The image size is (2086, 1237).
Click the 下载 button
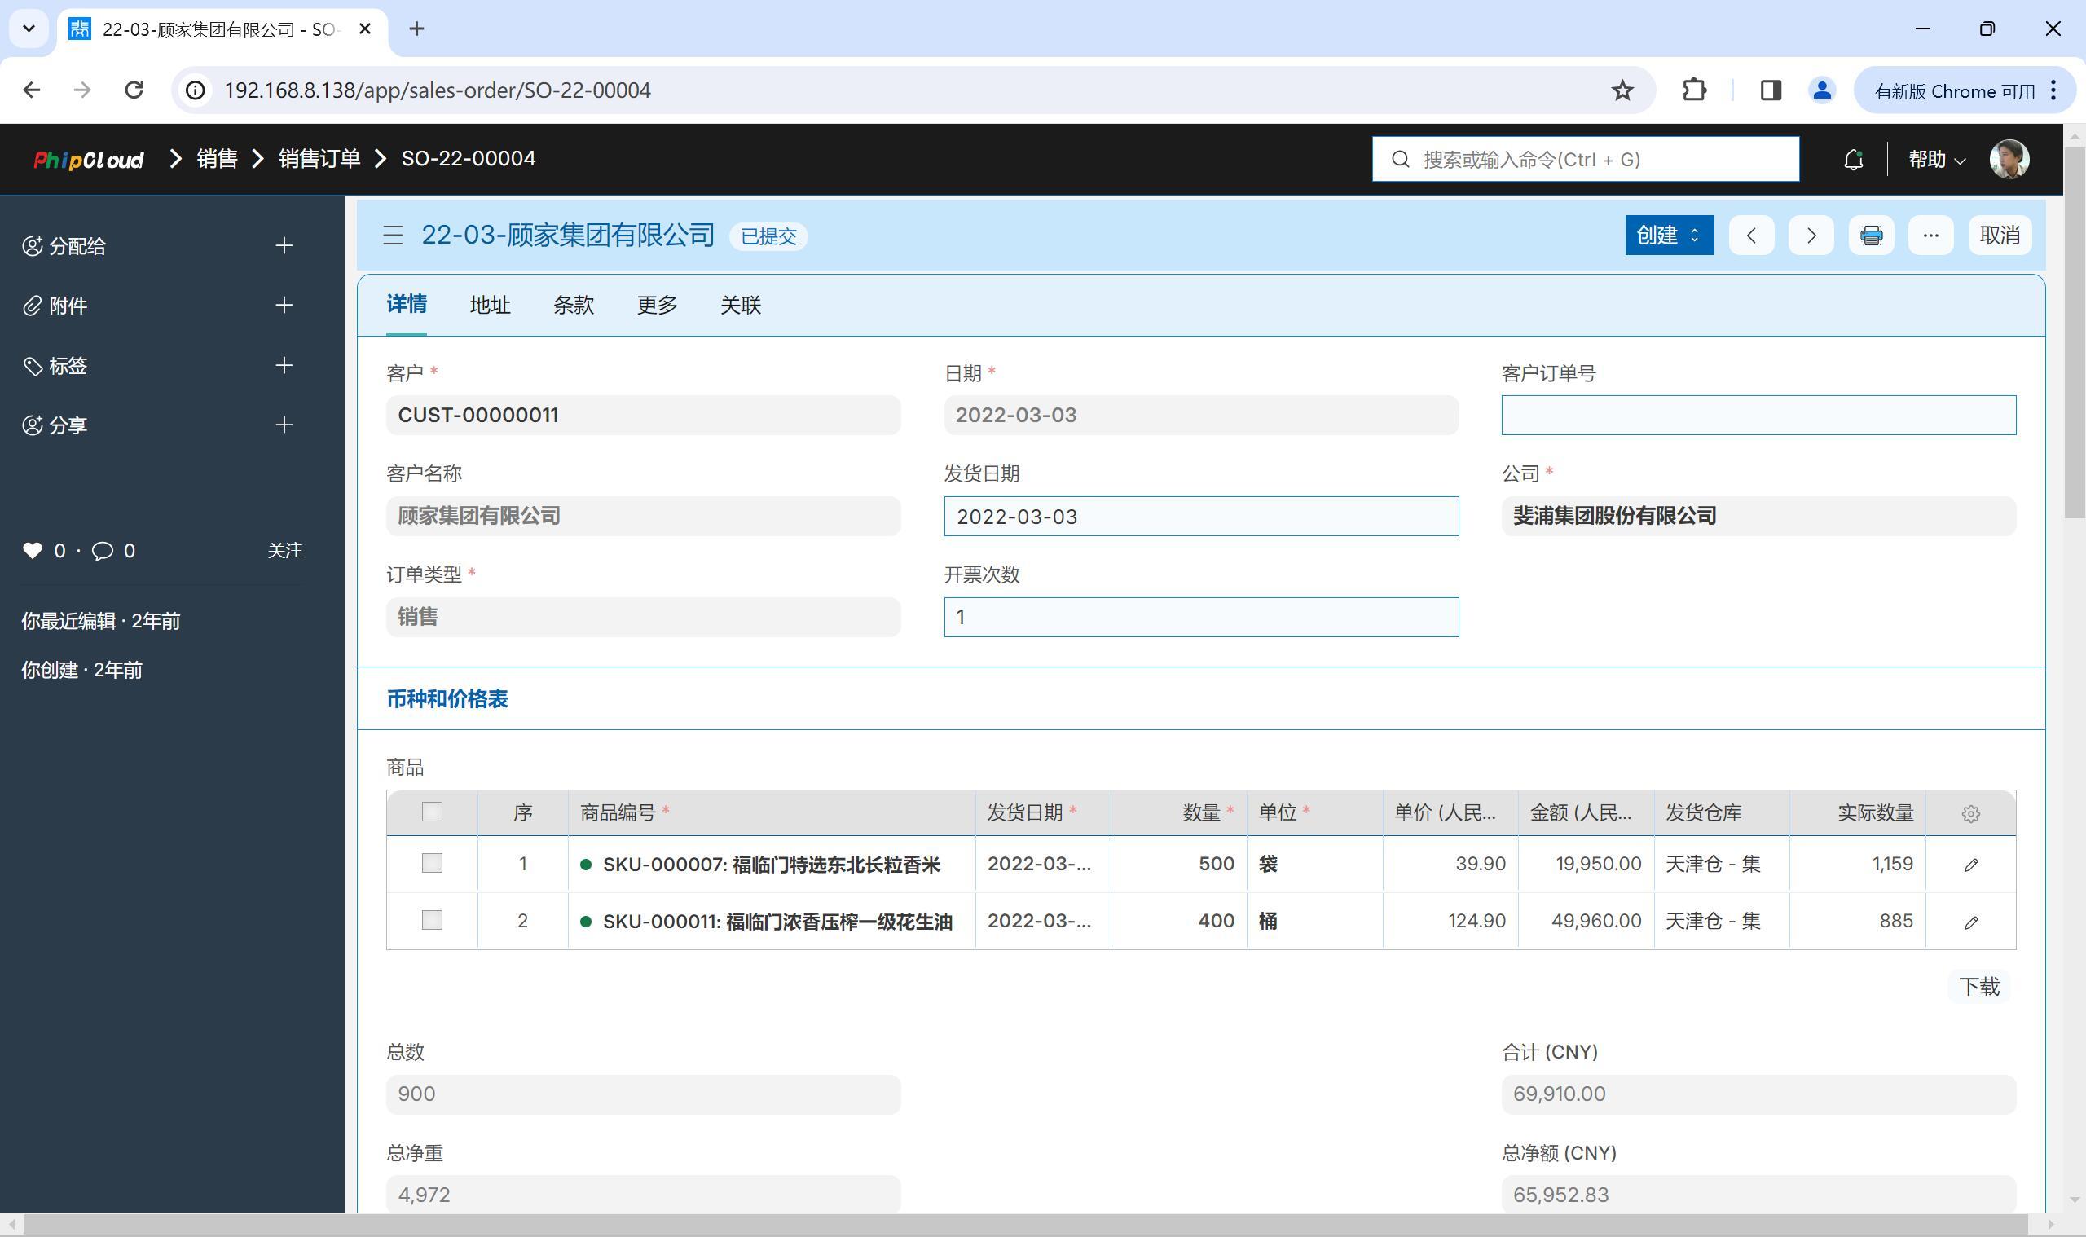[x=1979, y=988]
